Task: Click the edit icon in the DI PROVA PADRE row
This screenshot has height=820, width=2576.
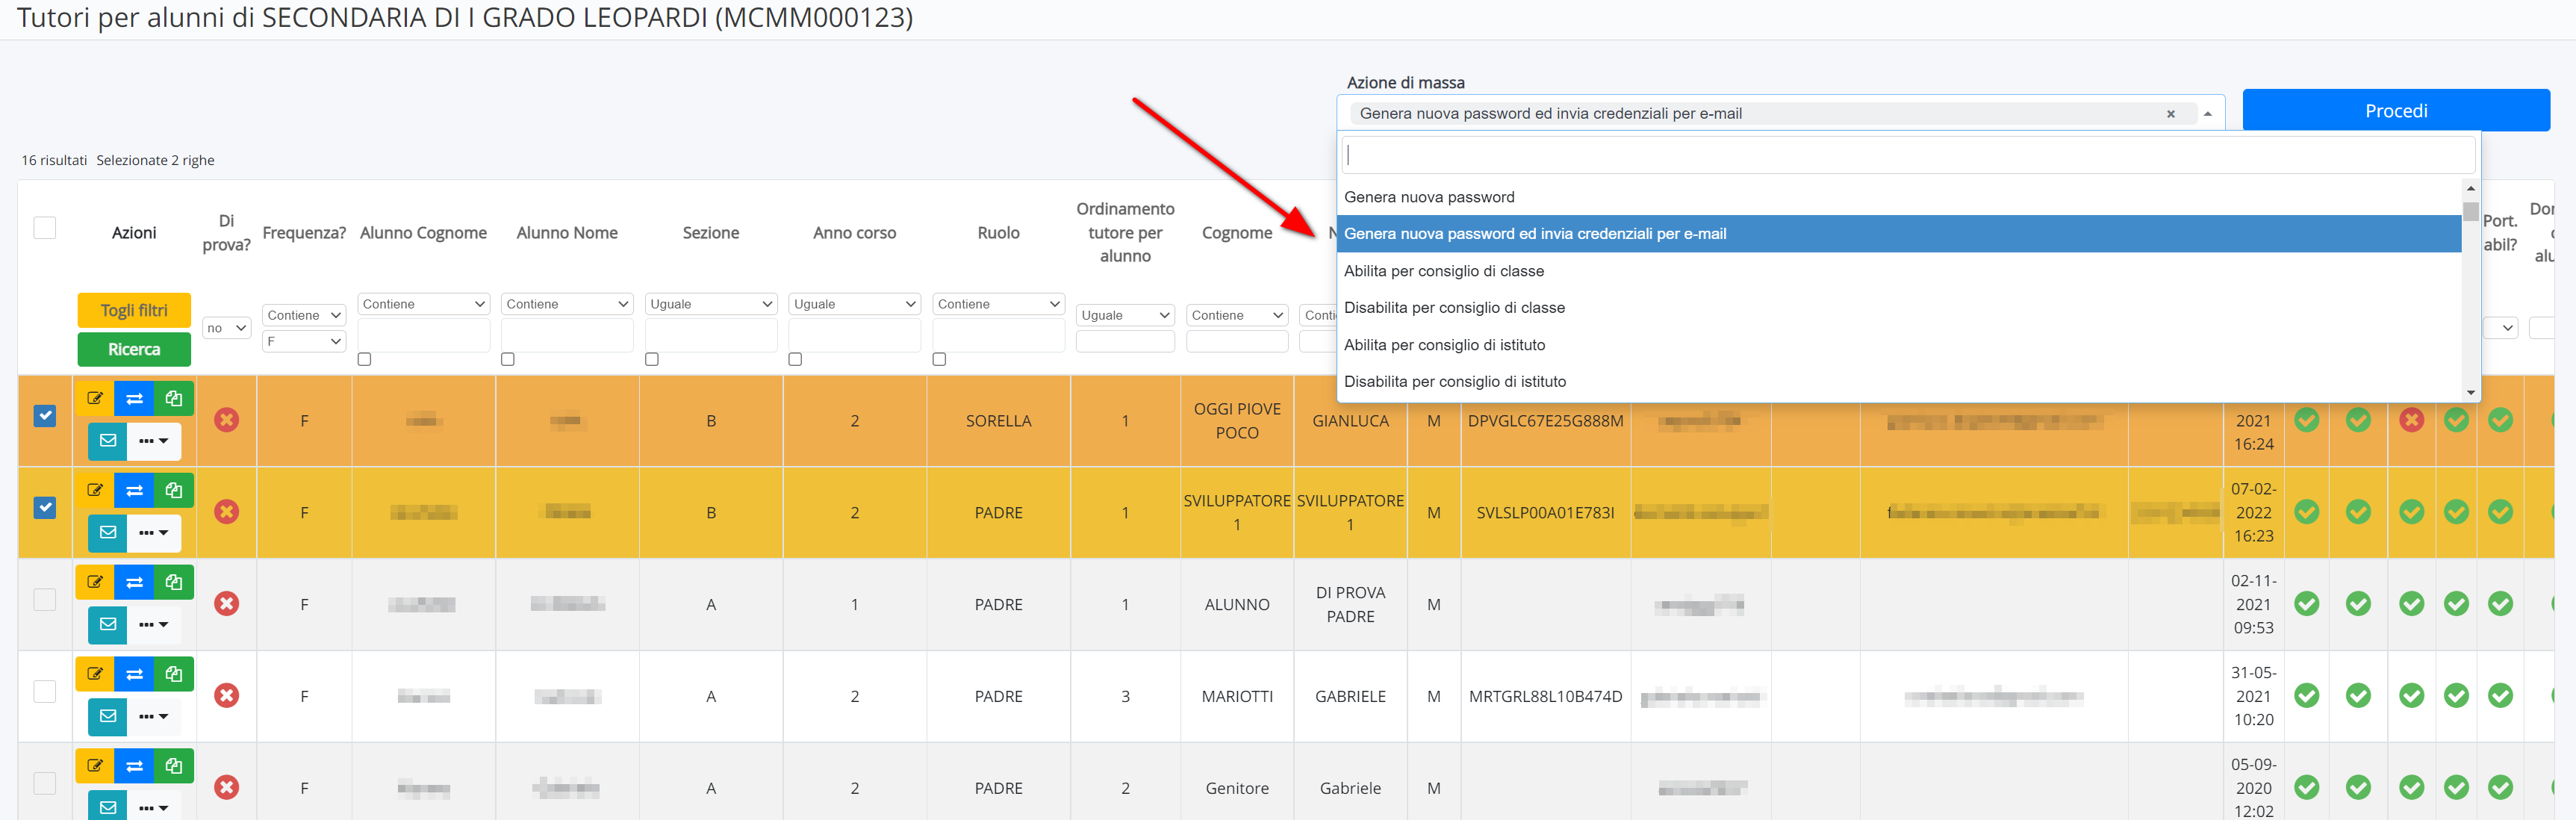Action: click(x=95, y=582)
